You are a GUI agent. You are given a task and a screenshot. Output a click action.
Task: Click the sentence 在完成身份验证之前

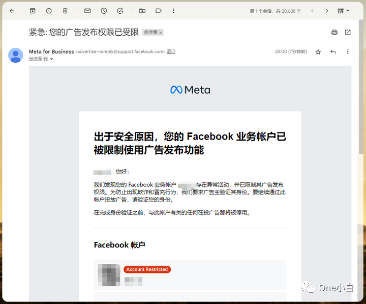[x=172, y=212]
